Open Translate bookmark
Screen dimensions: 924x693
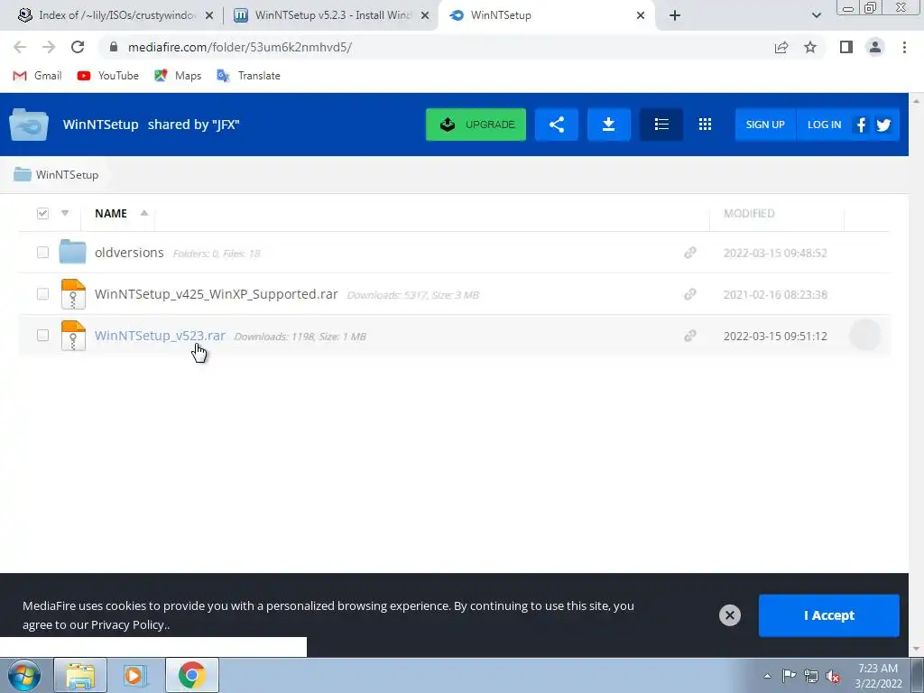(248, 76)
